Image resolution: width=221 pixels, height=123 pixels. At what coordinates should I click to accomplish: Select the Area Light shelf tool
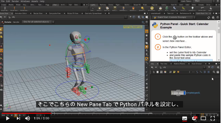[115, 9]
